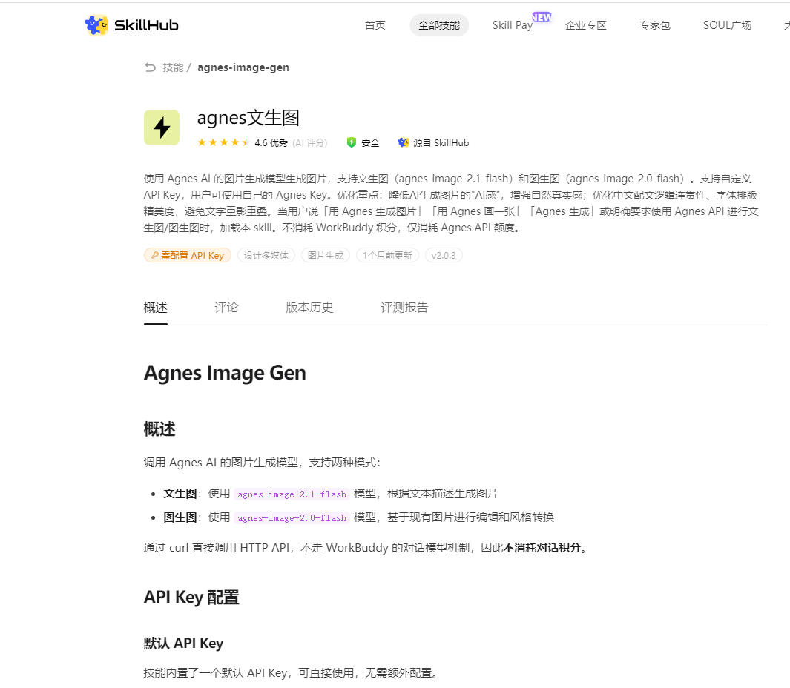Image resolution: width=790 pixels, height=688 pixels.
Task: Click the 调用 Agnes AI 的图片生成模型 sentence
Action: click(x=262, y=463)
